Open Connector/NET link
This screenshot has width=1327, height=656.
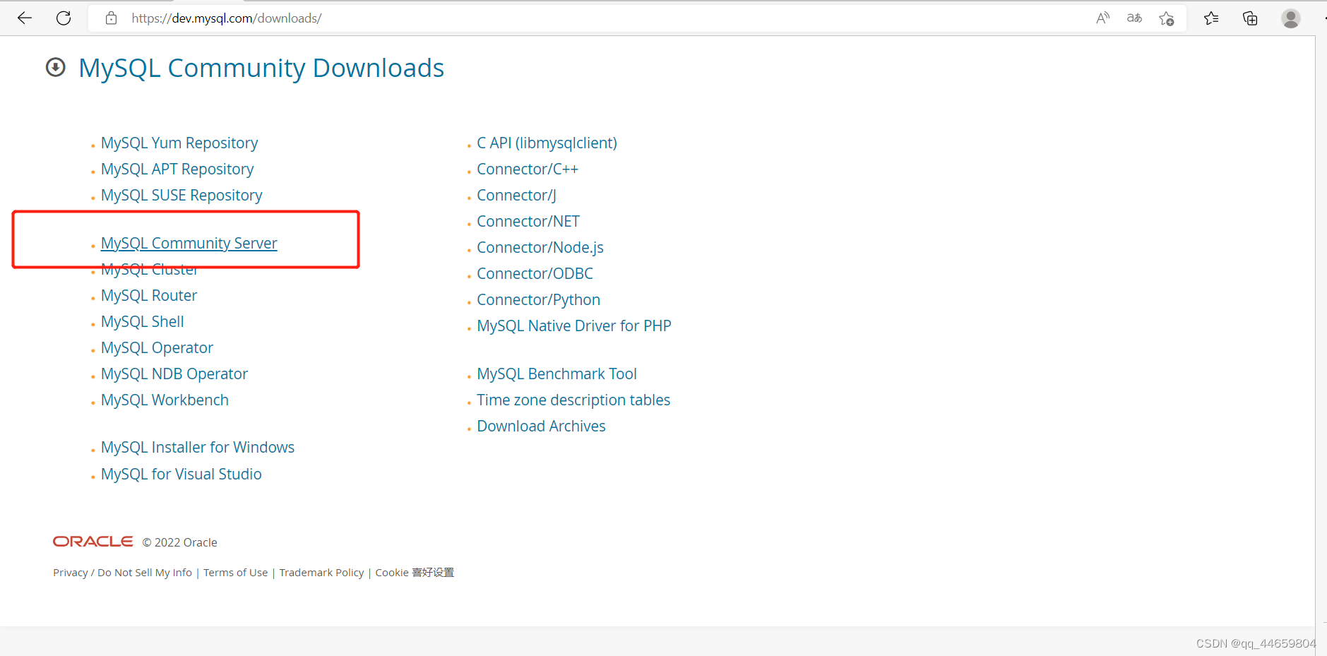pos(528,222)
